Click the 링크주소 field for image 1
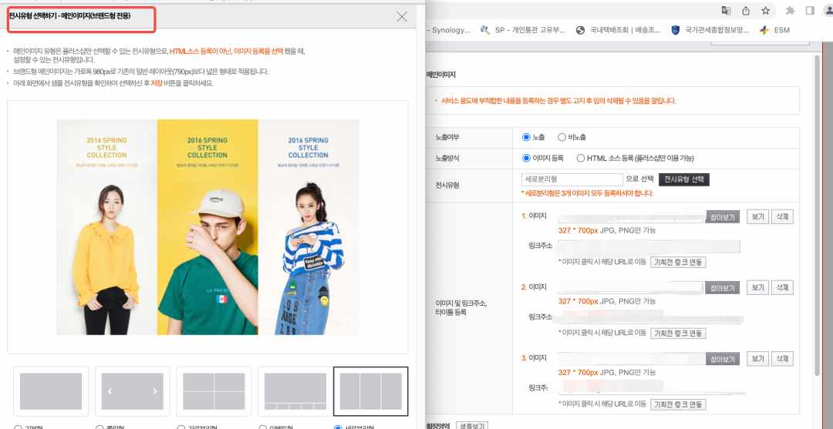Image resolution: width=833 pixels, height=429 pixels. (x=649, y=246)
